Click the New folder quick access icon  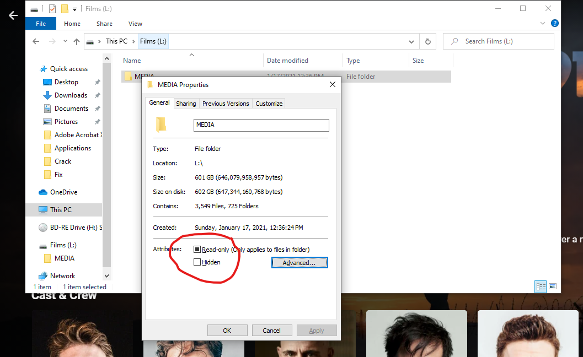65,9
